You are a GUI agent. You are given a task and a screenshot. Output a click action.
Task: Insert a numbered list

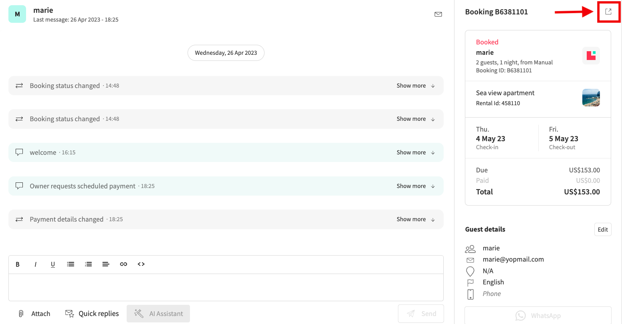(x=88, y=264)
